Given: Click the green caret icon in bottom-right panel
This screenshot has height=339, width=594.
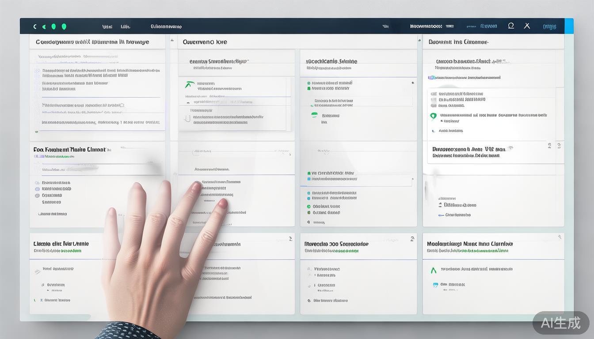Looking at the screenshot, I should tap(434, 270).
